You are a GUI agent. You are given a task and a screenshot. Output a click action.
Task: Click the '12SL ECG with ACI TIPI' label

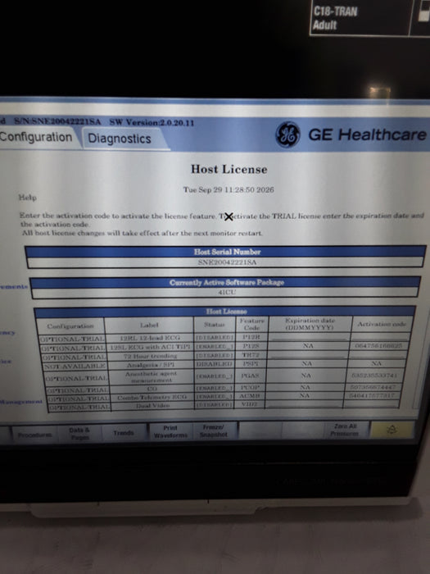pyautogui.click(x=150, y=346)
